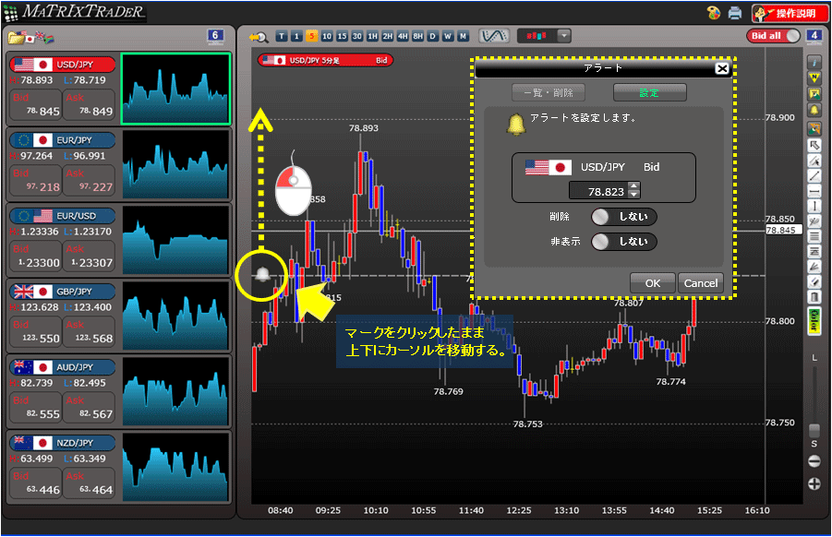Click the minus zoom-out icon
The image size is (832, 537).
click(x=814, y=461)
